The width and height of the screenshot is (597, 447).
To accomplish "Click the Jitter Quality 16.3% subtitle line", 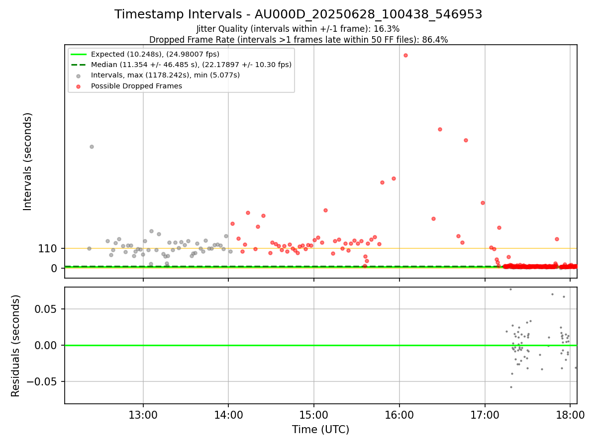I will 298,29.
